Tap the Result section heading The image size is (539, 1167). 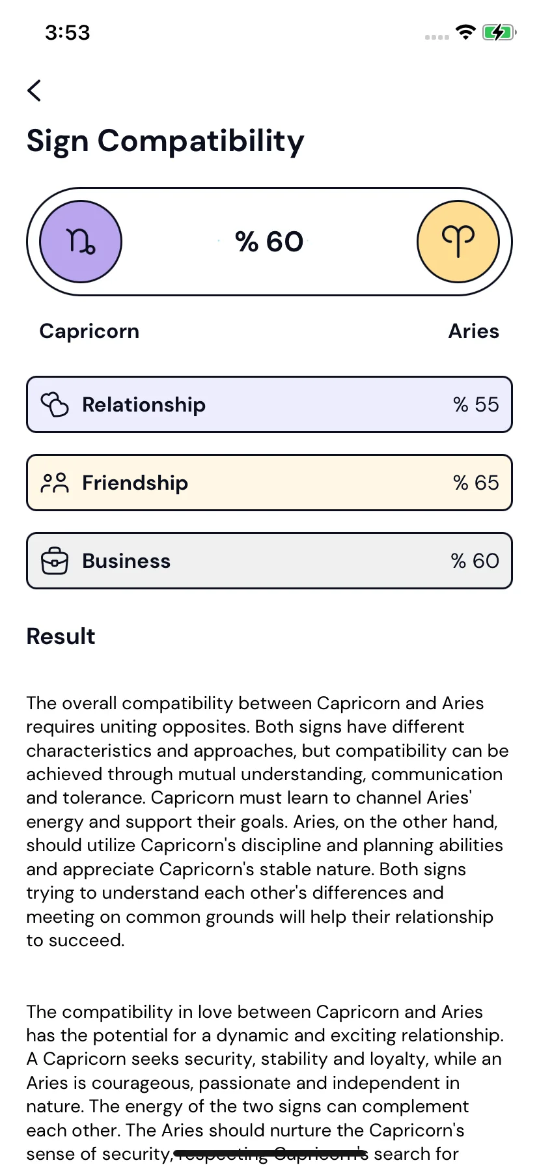61,636
